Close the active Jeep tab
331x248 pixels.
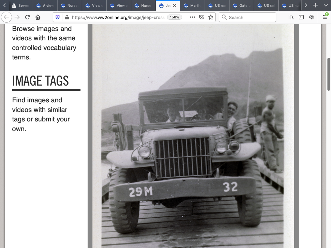(175, 5)
